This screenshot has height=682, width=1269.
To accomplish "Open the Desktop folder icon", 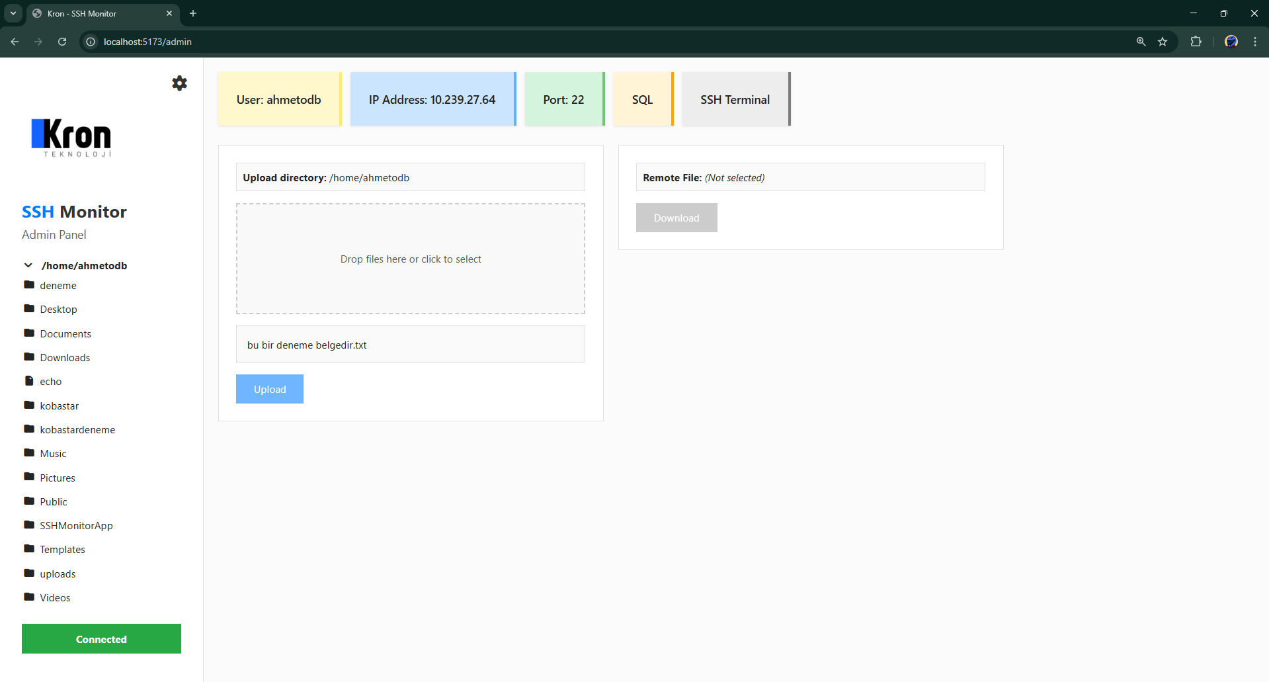I will point(30,308).
